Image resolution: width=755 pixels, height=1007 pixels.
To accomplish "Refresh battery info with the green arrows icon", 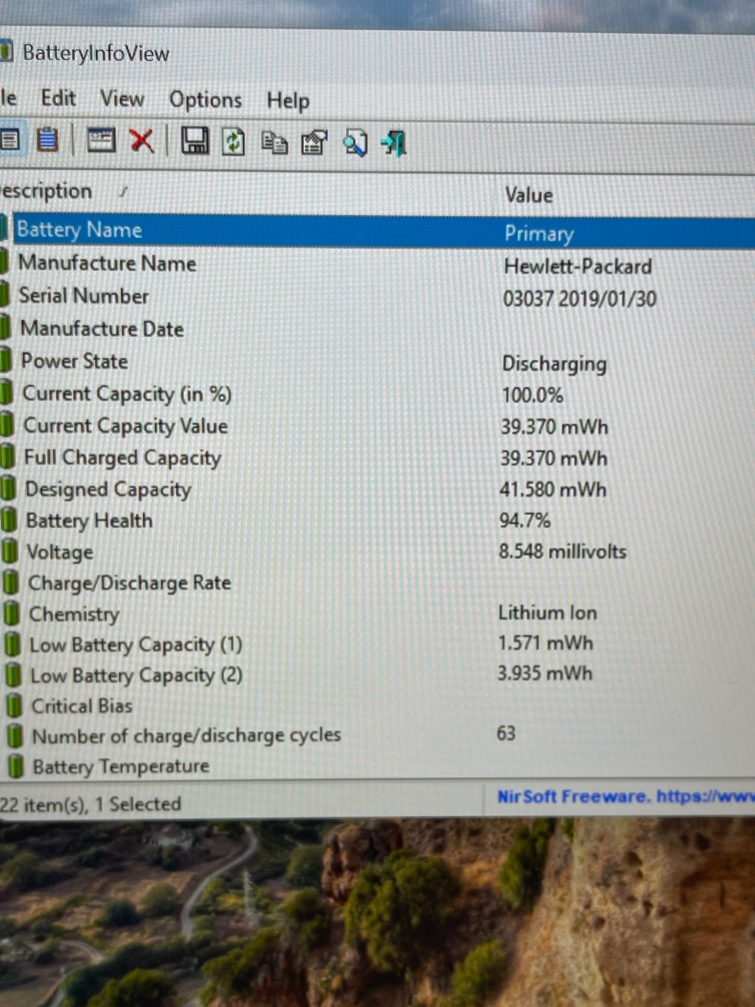I will tap(233, 142).
